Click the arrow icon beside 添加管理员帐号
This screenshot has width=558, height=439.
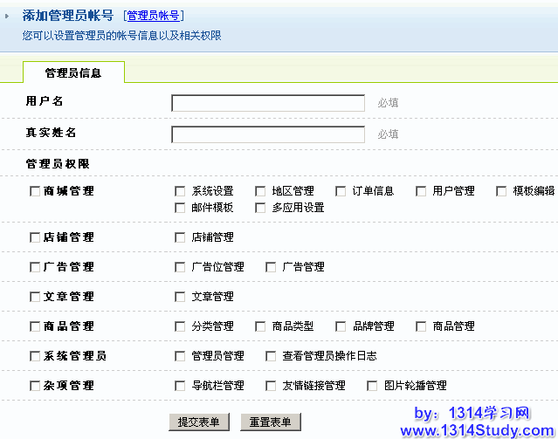[x=8, y=17]
